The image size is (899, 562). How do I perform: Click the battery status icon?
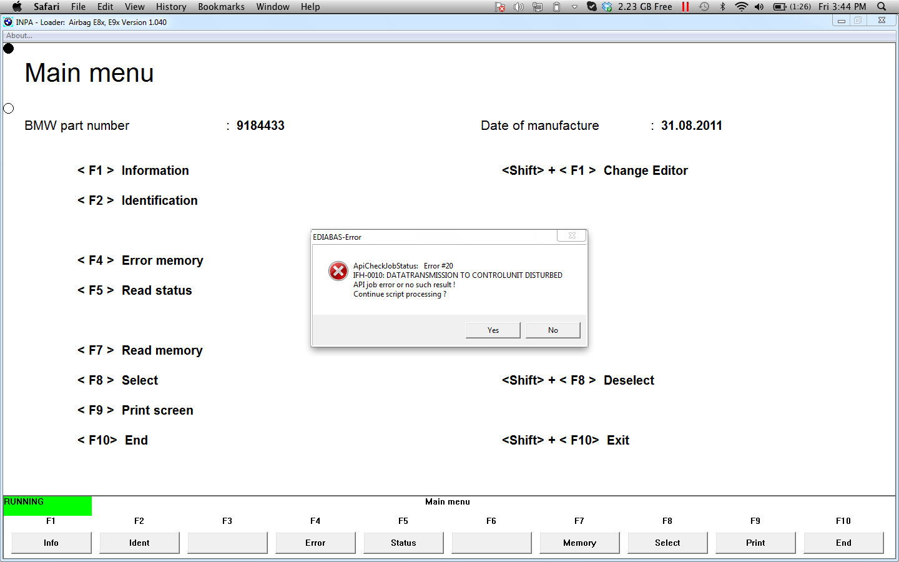tap(780, 7)
